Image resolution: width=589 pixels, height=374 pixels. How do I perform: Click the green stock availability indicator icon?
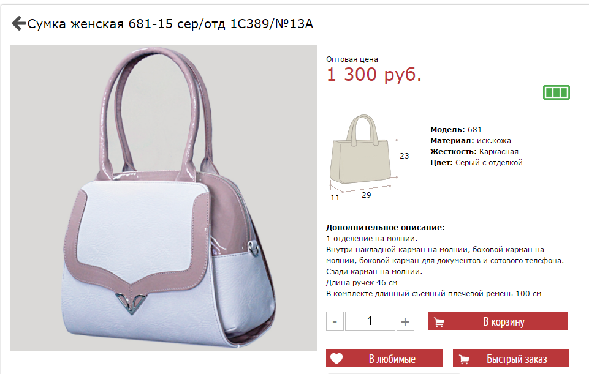(x=557, y=92)
